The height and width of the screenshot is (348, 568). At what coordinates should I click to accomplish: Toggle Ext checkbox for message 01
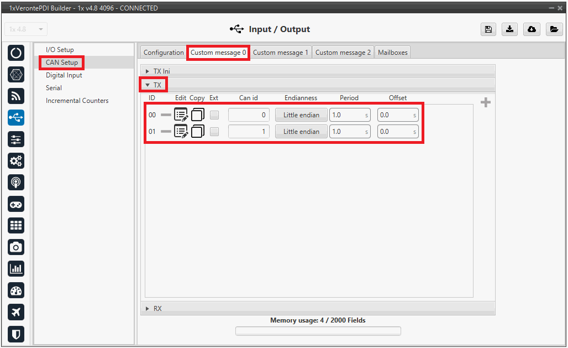[214, 132]
